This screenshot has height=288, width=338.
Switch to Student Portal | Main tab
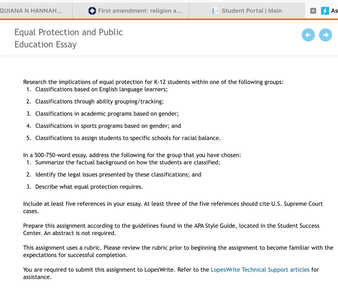[247, 11]
